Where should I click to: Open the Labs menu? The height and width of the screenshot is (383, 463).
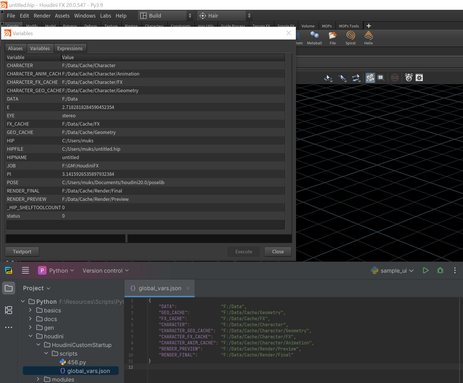coord(106,16)
